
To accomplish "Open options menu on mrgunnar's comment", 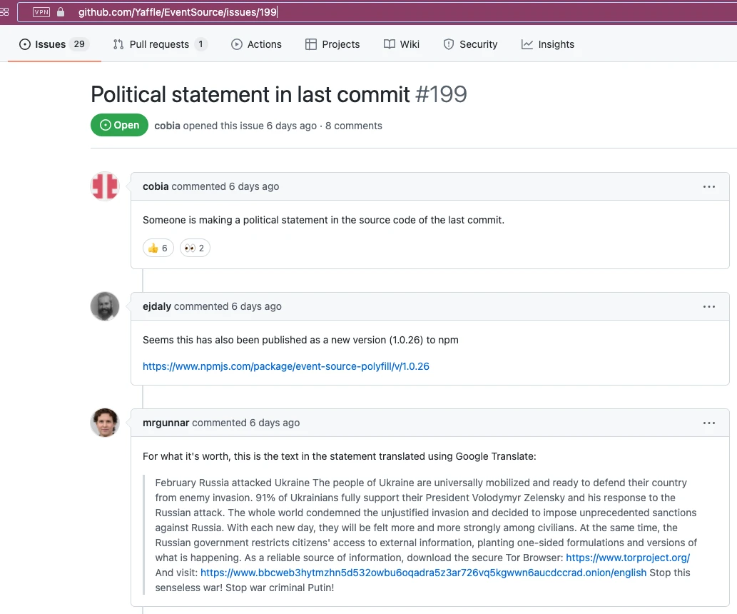I will [x=708, y=423].
